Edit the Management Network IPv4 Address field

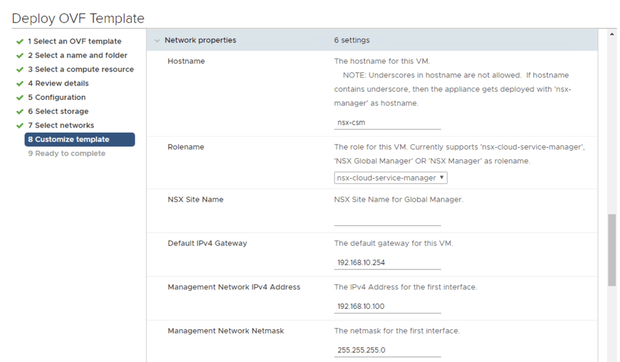pyautogui.click(x=387, y=306)
